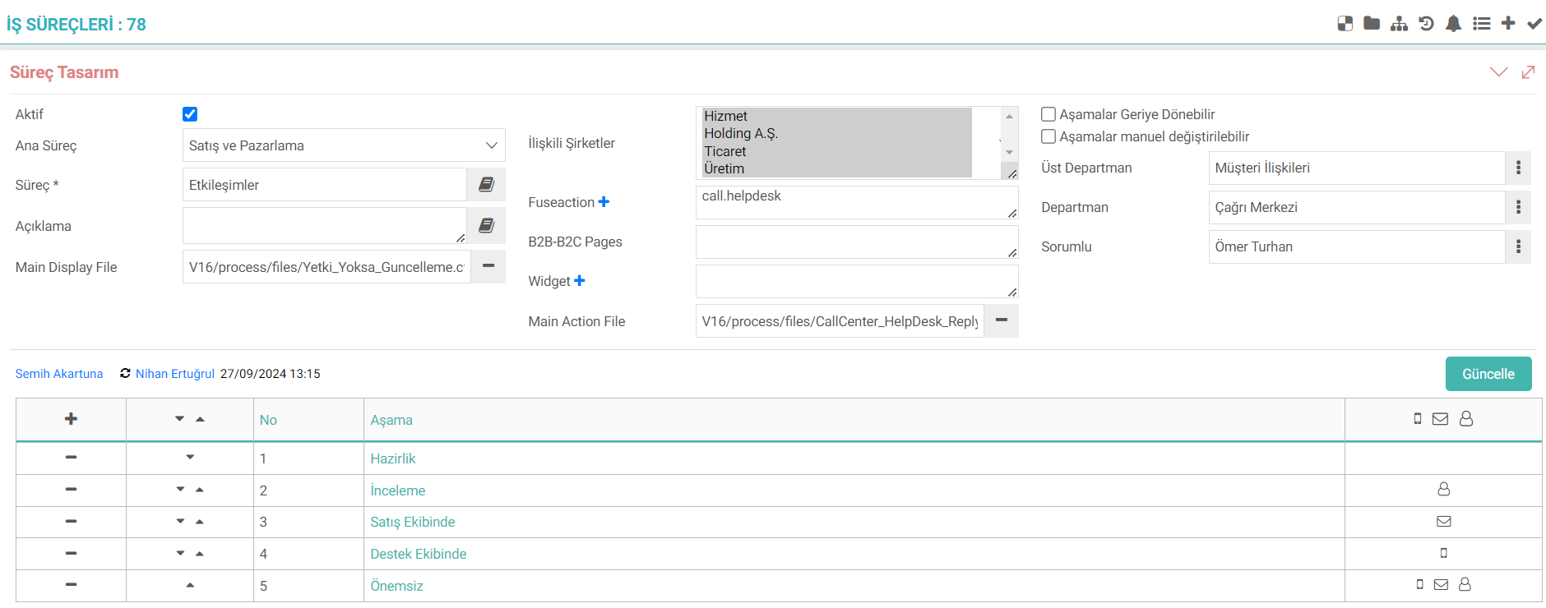The height and width of the screenshot is (608, 1546).
Task: Select Hizmet in İlişkili Şirketler list
Action: click(x=837, y=116)
